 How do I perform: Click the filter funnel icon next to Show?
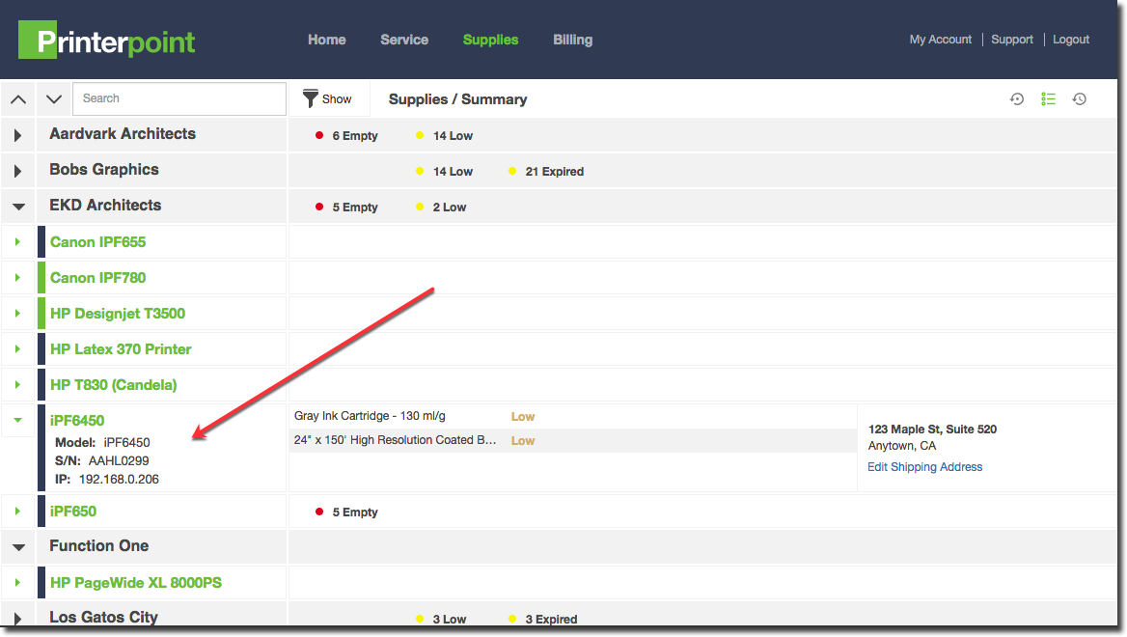tap(309, 98)
